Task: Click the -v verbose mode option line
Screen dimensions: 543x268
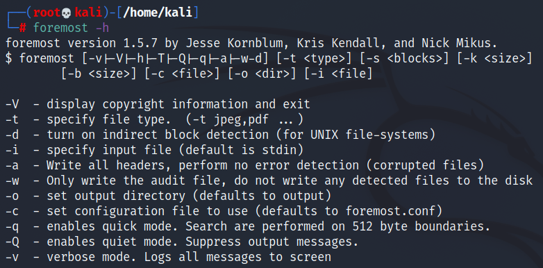Action: point(168,257)
